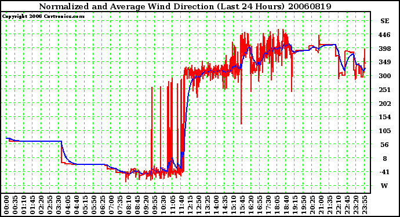Click the 22:10 time label
This screenshot has height=217, width=400.
pyautogui.click(x=339, y=205)
